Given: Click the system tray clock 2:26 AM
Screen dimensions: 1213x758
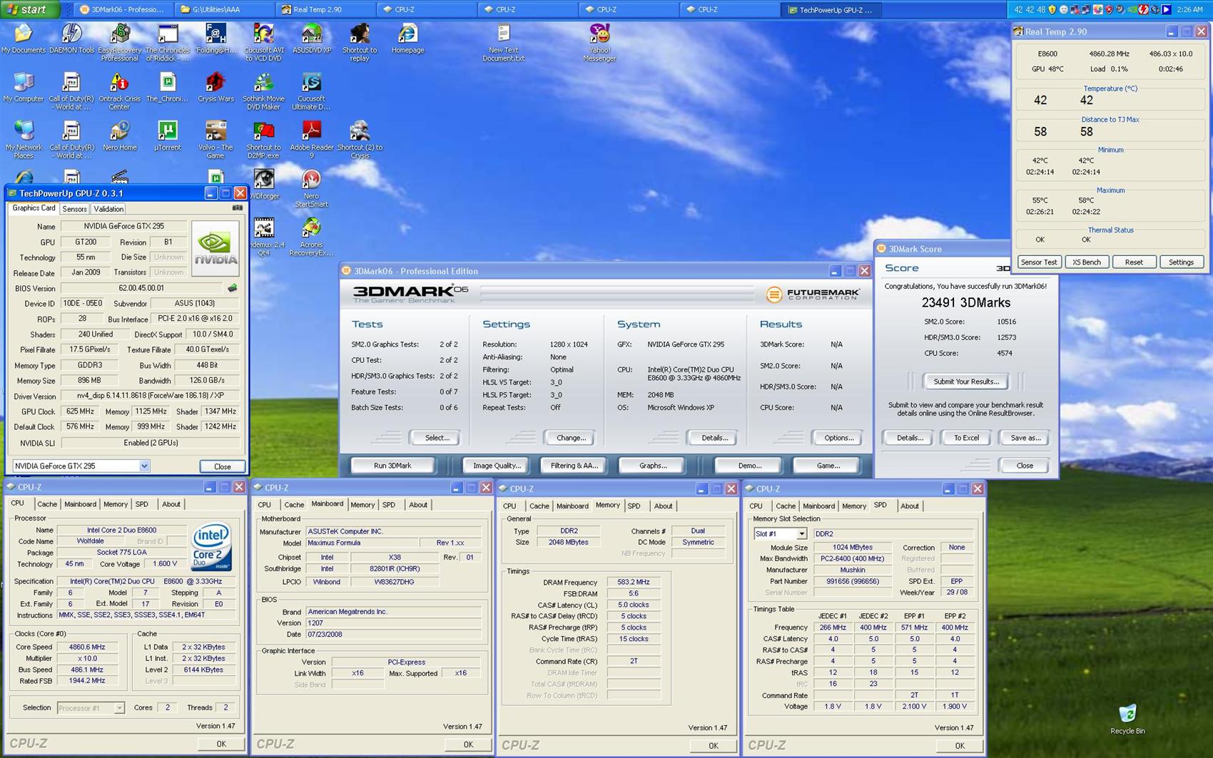Looking at the screenshot, I should (x=1189, y=9).
